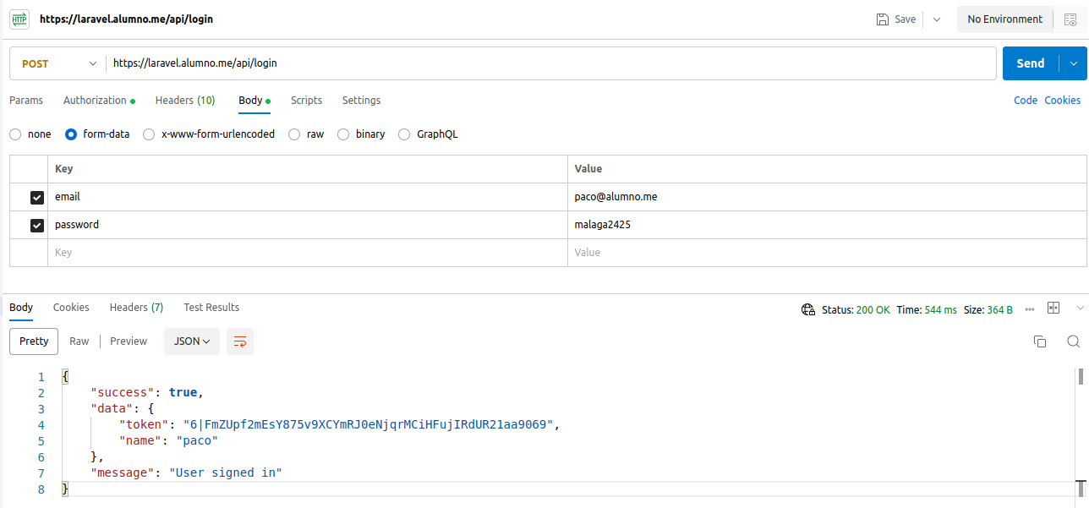Open the No Environment dropdown
The height and width of the screenshot is (508, 1089).
(1005, 19)
